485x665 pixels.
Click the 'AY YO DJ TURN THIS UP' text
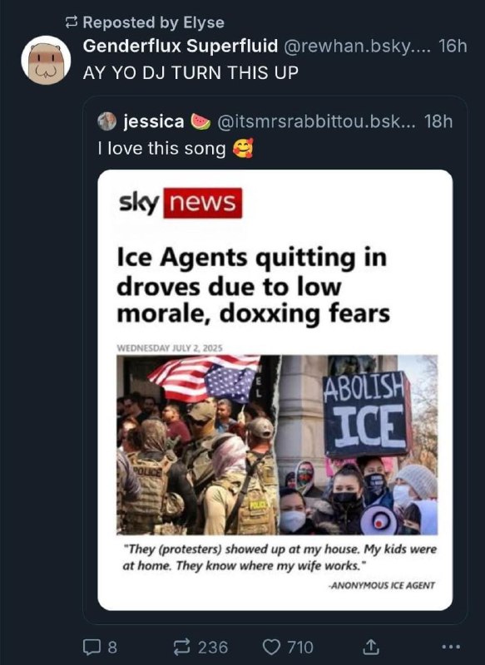pyautogui.click(x=191, y=73)
